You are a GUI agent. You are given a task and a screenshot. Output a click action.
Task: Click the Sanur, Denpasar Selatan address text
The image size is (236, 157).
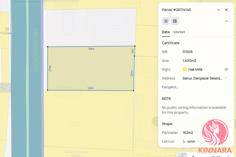click(x=202, y=78)
